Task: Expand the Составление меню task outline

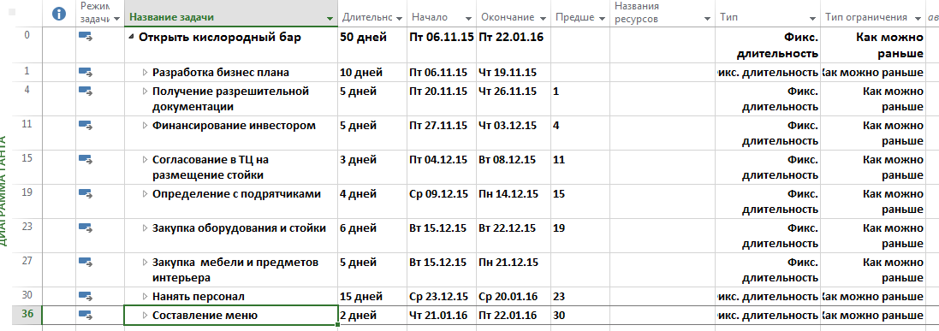Action: coord(145,315)
